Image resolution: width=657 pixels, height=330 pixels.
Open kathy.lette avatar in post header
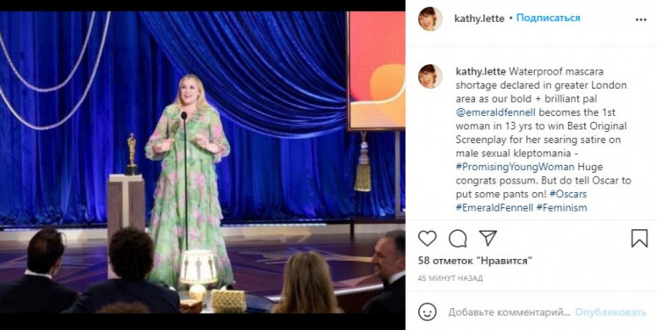(430, 18)
